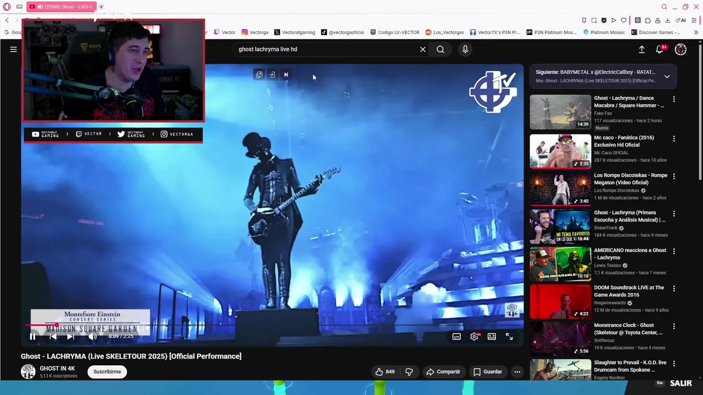Viewport: 703px width, 395px height.
Task: Pop out video with picture-in-picture icon
Action: pos(259,75)
